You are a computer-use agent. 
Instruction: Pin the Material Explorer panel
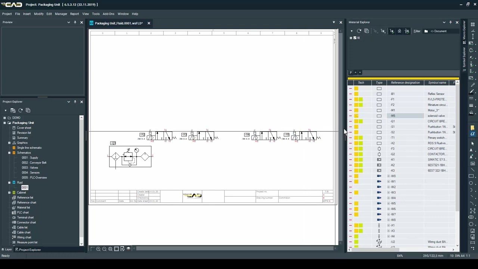450,22
